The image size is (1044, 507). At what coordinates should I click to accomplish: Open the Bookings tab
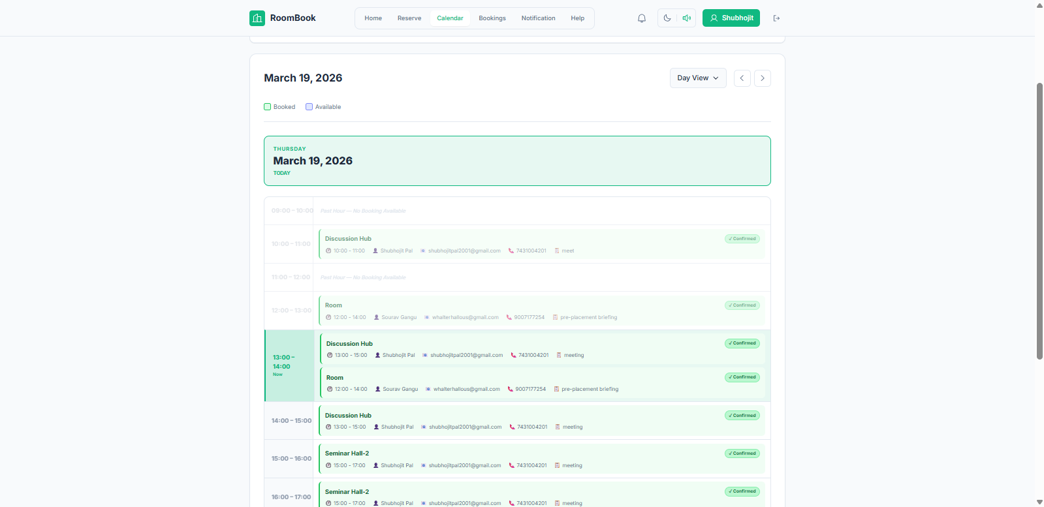(492, 18)
